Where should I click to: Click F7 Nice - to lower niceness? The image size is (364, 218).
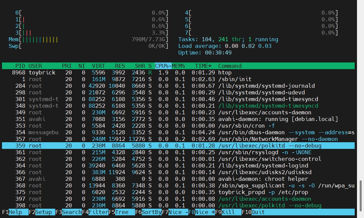click(x=175, y=212)
